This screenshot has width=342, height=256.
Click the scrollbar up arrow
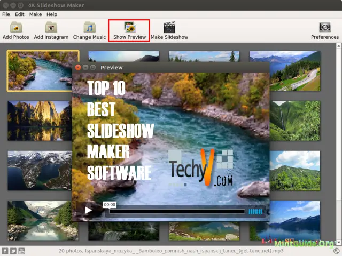pyautogui.click(x=339, y=46)
